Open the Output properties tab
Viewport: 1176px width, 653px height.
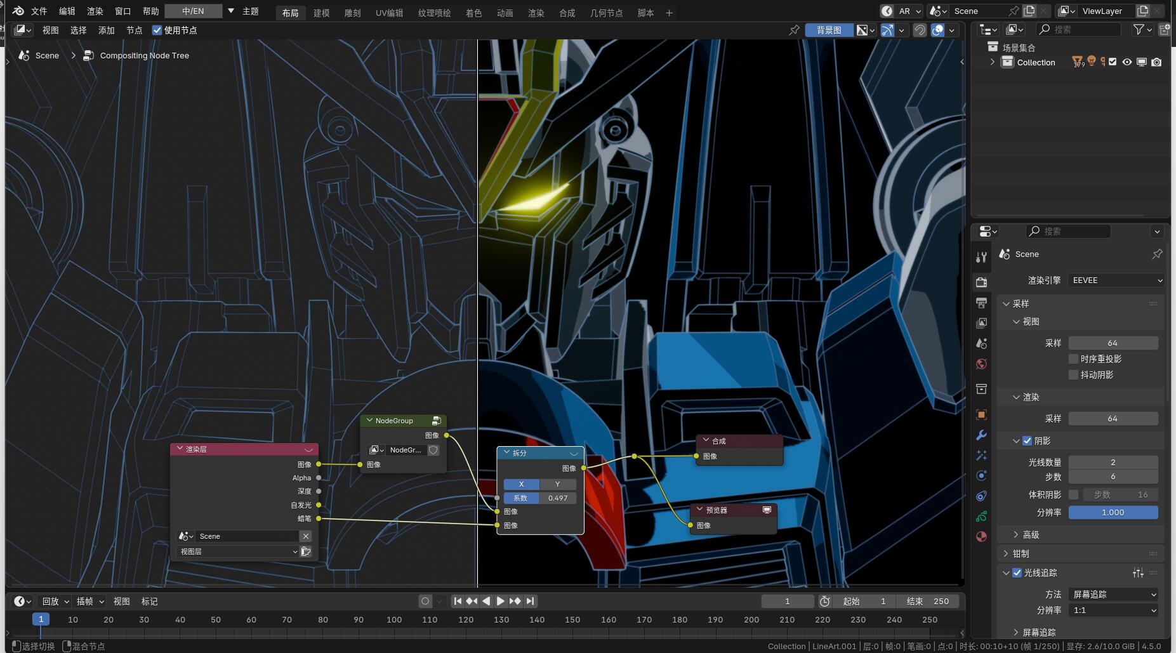[981, 303]
